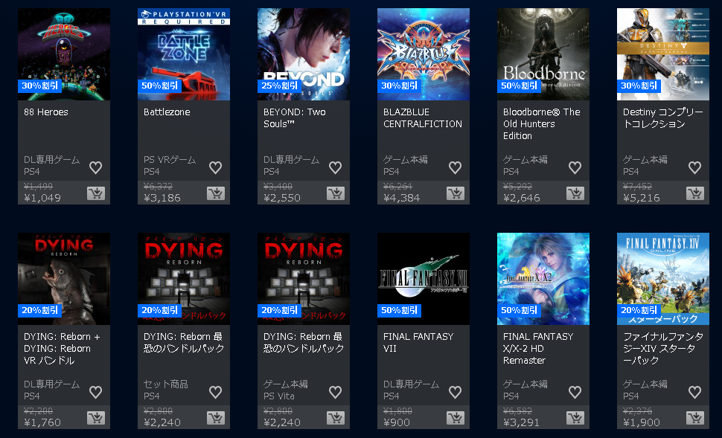Add Bloodborne Old Hunters Edition to cart

pyautogui.click(x=575, y=193)
